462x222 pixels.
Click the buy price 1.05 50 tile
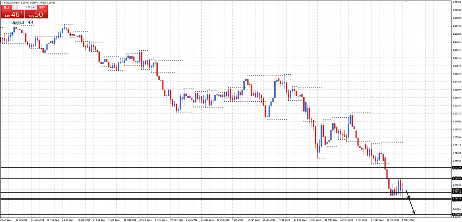pyautogui.click(x=36, y=14)
